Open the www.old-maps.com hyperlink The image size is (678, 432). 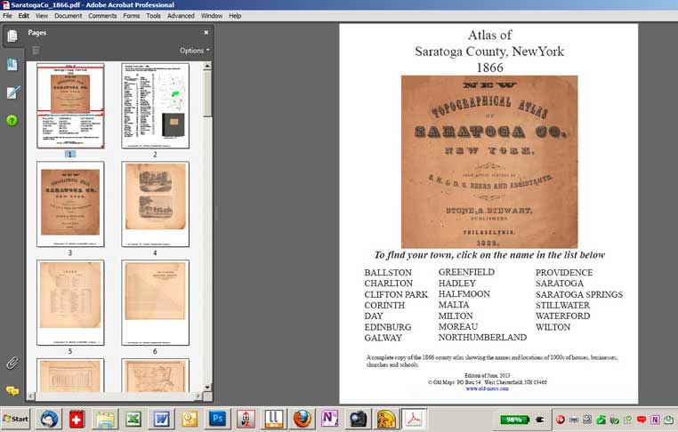pyautogui.click(x=488, y=388)
